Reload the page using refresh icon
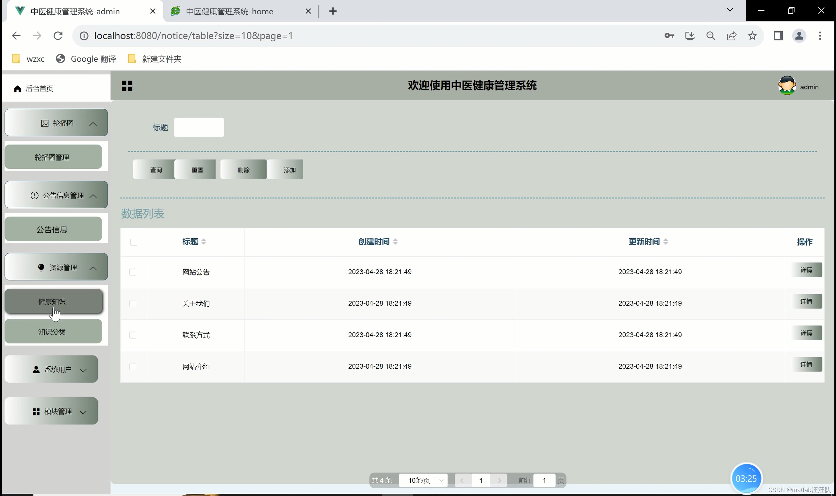The image size is (836, 496). pyautogui.click(x=58, y=36)
